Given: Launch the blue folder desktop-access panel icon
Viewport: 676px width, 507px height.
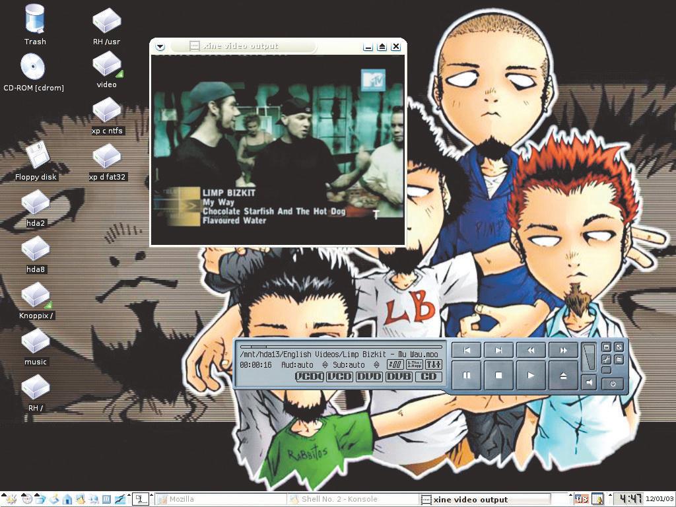Looking at the screenshot, I should [40, 499].
